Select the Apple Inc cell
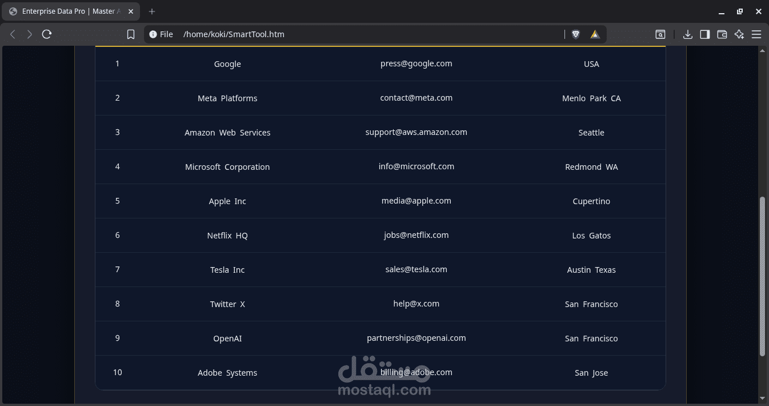The image size is (769, 406). click(227, 201)
